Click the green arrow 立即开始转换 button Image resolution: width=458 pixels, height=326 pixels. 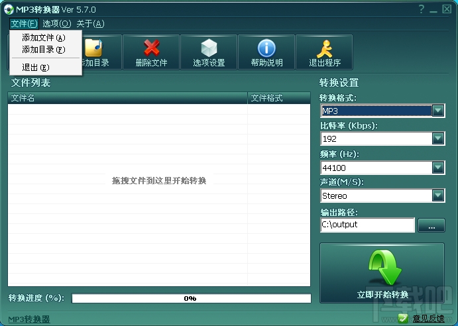(382, 273)
